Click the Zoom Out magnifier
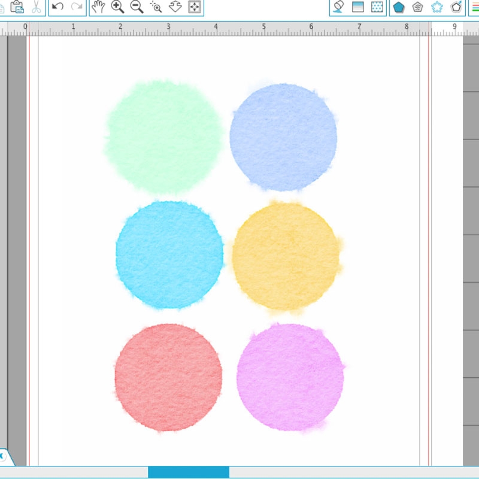The image size is (479, 479). click(x=137, y=7)
